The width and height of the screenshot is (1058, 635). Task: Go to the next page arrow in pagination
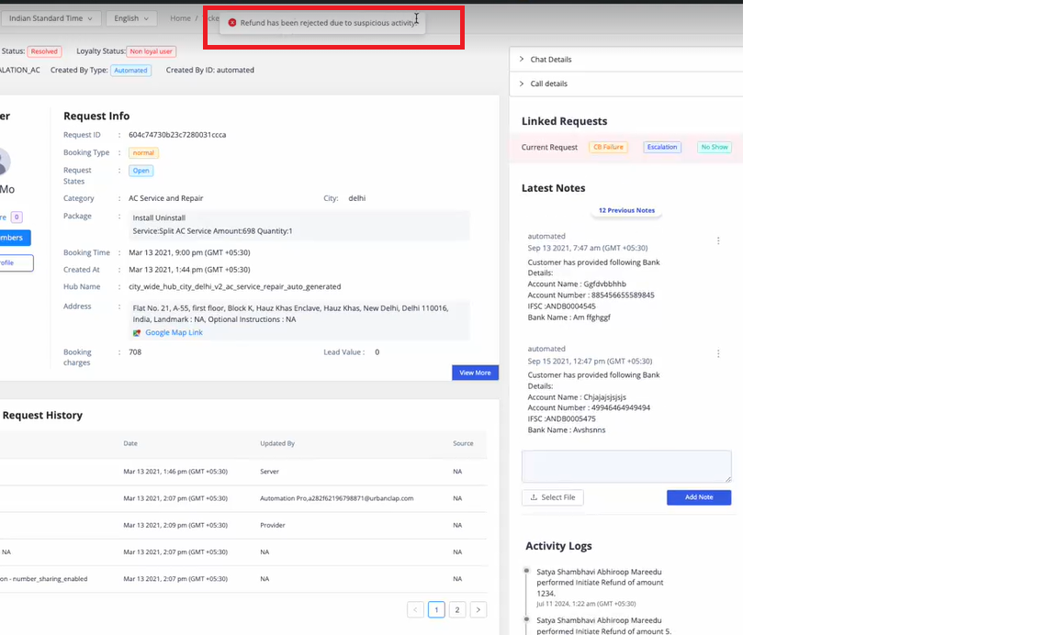click(x=478, y=609)
